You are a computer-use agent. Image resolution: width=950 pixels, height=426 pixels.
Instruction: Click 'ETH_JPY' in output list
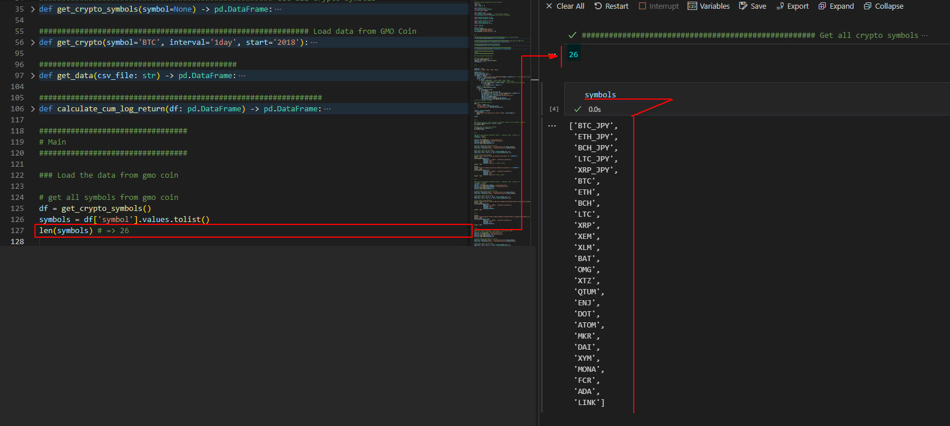pos(593,137)
